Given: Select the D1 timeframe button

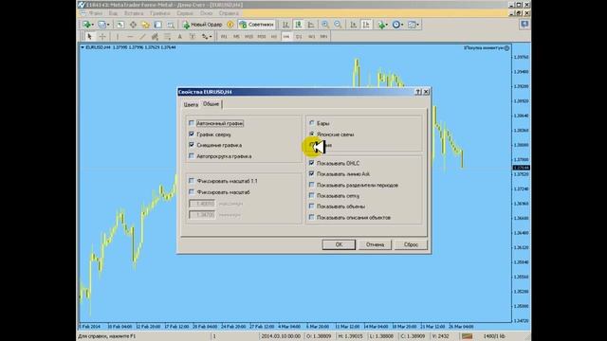Looking at the screenshot, I should point(299,37).
